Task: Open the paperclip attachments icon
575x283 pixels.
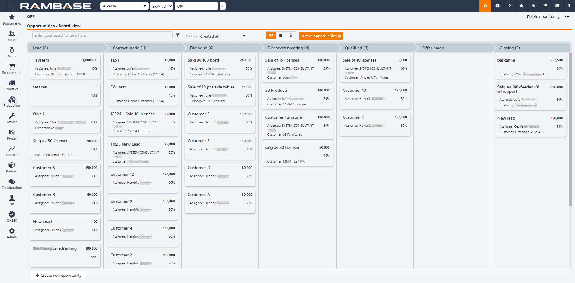Action: coord(533,6)
